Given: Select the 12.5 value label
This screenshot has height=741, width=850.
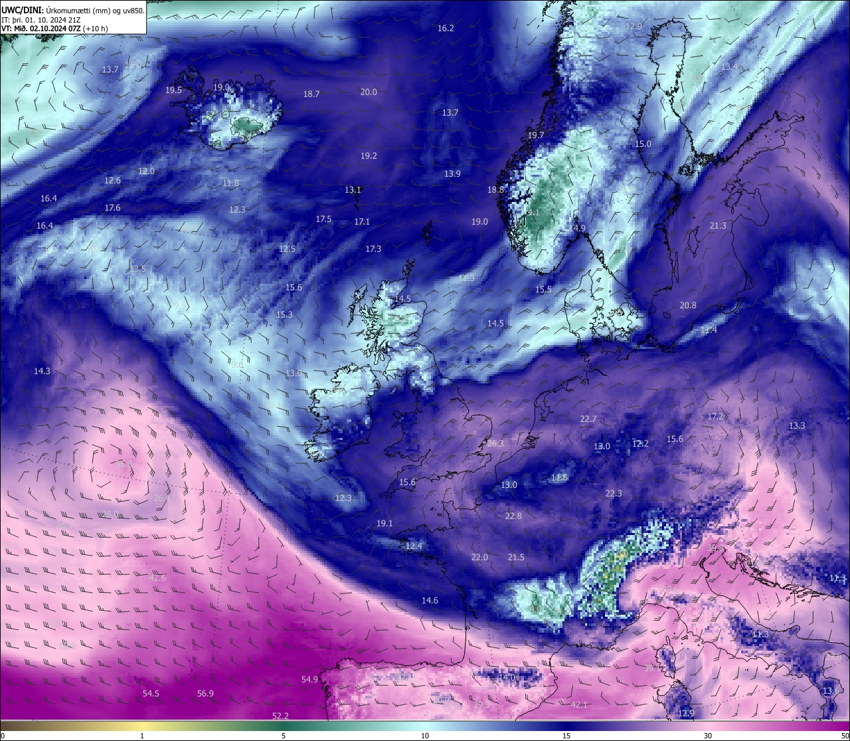Looking at the screenshot, I should pos(287,249).
